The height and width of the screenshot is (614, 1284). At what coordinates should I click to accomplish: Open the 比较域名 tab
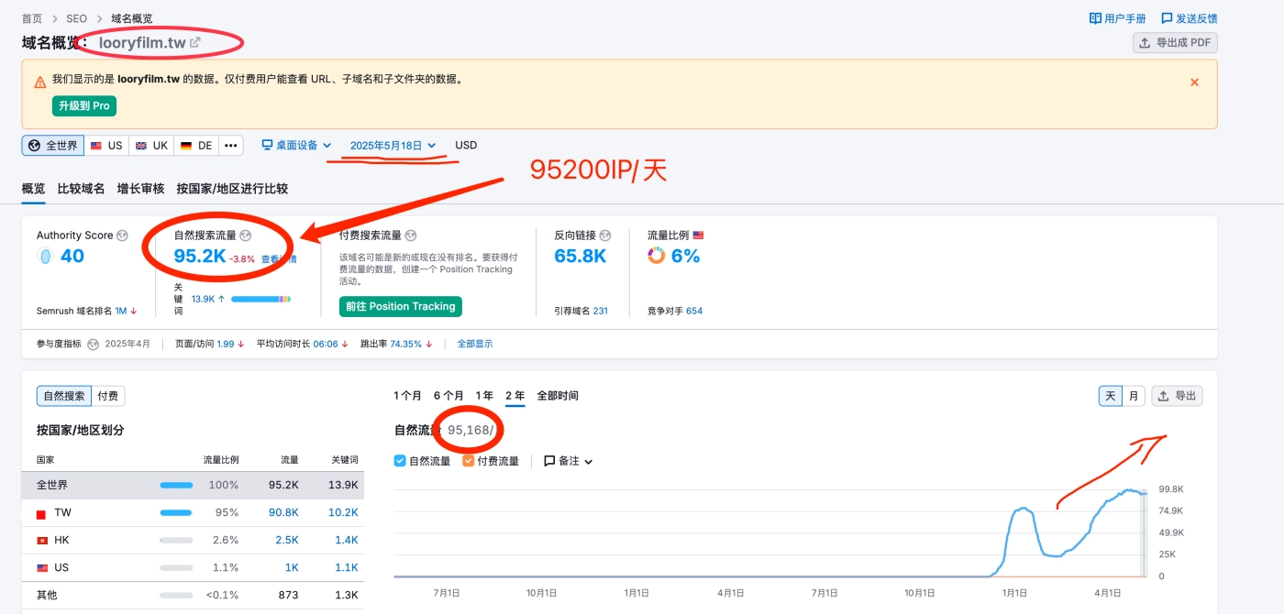[82, 189]
